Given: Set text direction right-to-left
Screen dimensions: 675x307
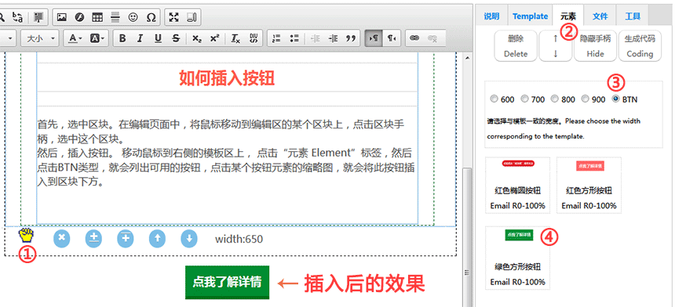Looking at the screenshot, I should click(x=391, y=38).
